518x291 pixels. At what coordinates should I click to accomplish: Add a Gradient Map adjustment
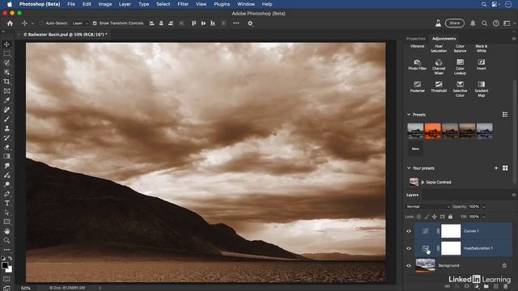coord(482,89)
